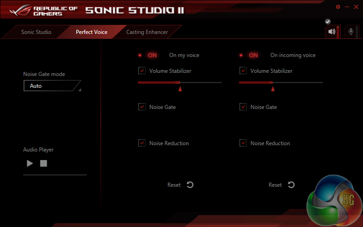Image resolution: width=363 pixels, height=227 pixels.
Task: Close the Sonic Studio II window
Action: click(x=356, y=7)
